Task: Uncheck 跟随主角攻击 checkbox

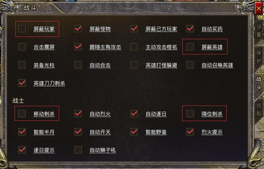Action: point(78,47)
